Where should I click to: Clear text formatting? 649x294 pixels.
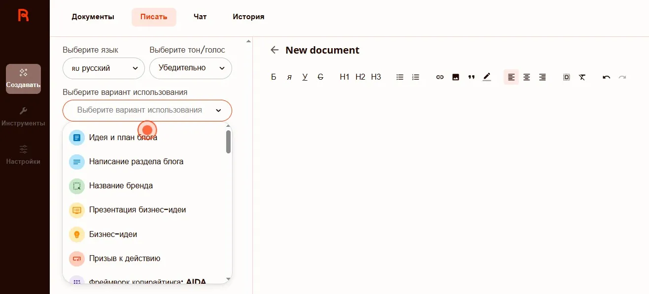click(x=582, y=77)
